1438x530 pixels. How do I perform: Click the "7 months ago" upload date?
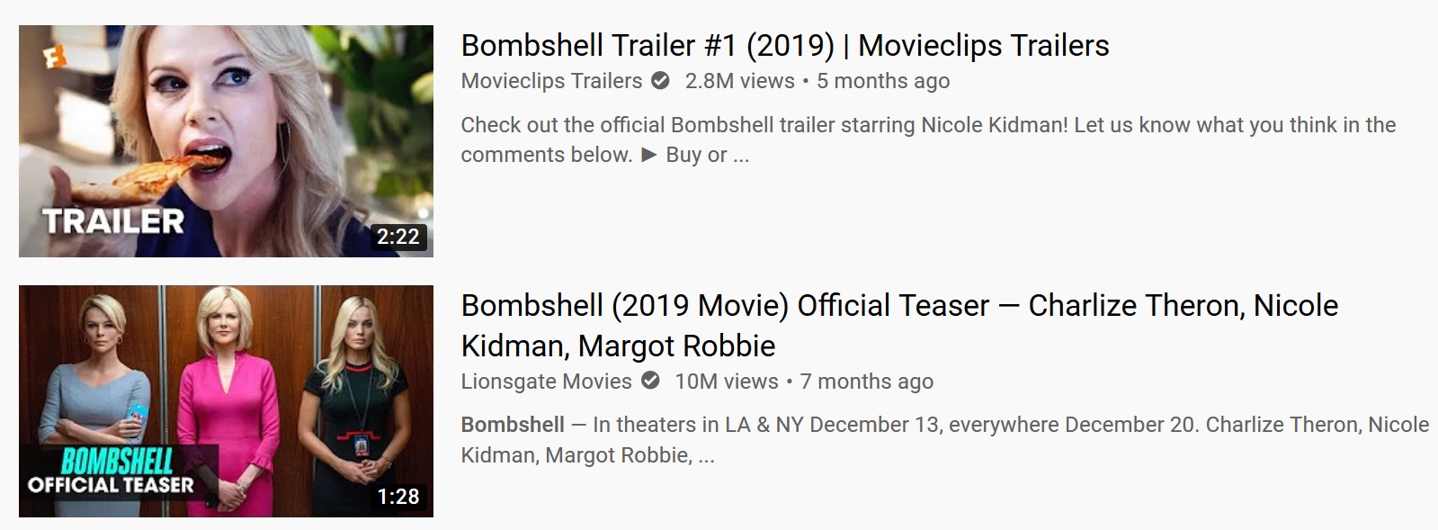tap(866, 382)
